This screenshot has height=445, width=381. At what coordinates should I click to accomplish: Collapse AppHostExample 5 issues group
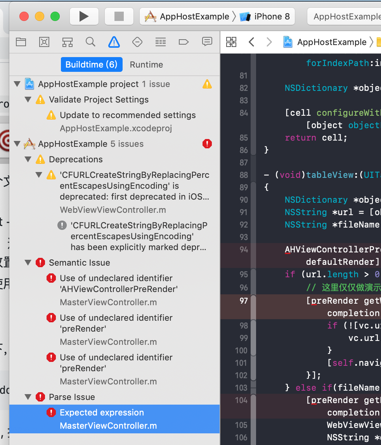tap(17, 144)
